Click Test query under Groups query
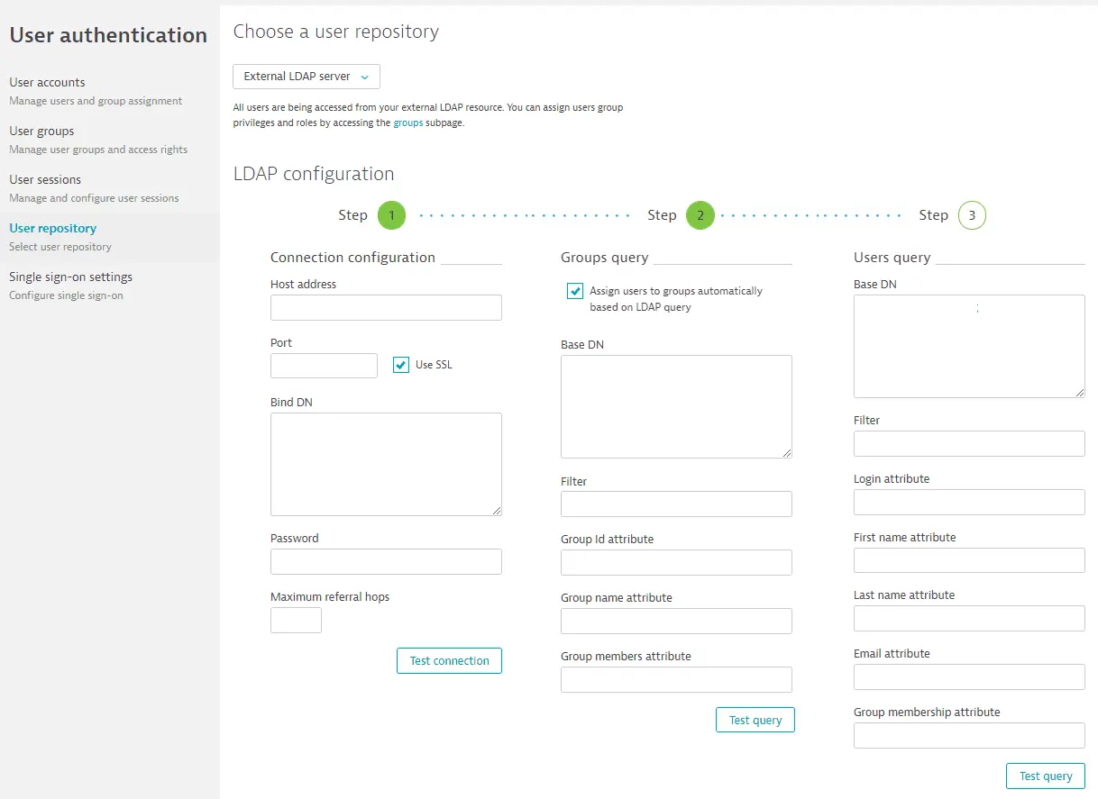The image size is (1098, 799). (x=755, y=720)
